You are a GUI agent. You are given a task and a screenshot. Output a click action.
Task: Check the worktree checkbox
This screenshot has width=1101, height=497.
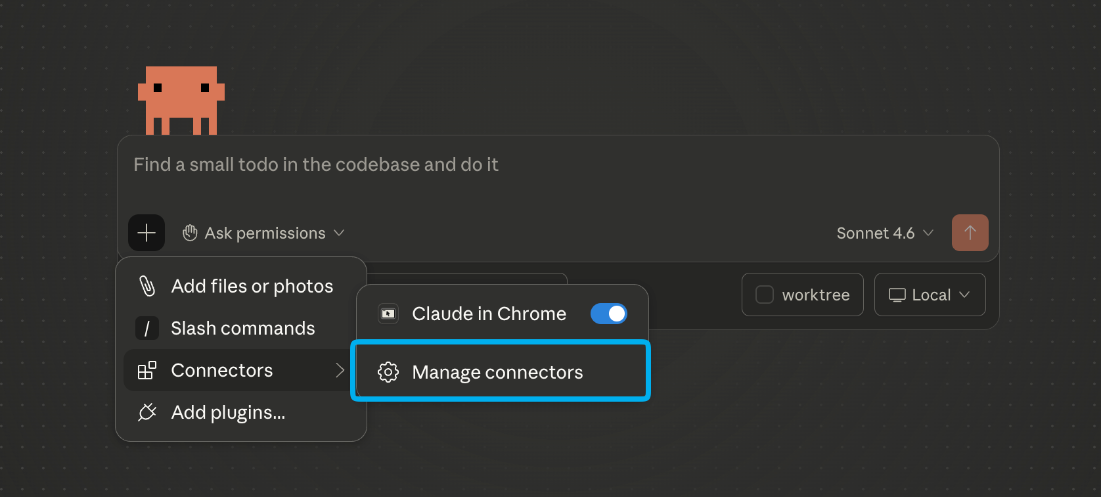pyautogui.click(x=765, y=295)
